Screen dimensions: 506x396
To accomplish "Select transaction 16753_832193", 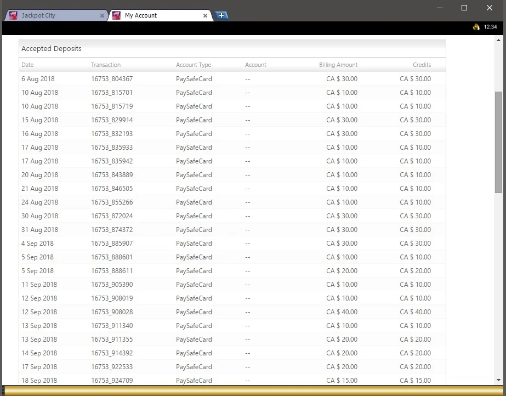I will pos(112,134).
